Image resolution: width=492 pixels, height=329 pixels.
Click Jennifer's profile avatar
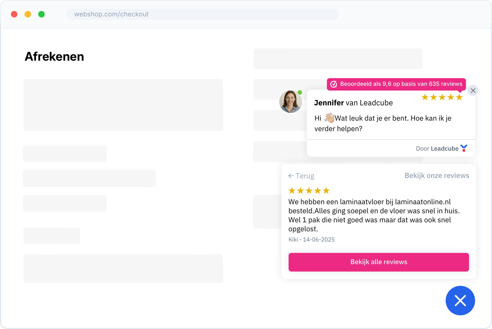tap(290, 102)
